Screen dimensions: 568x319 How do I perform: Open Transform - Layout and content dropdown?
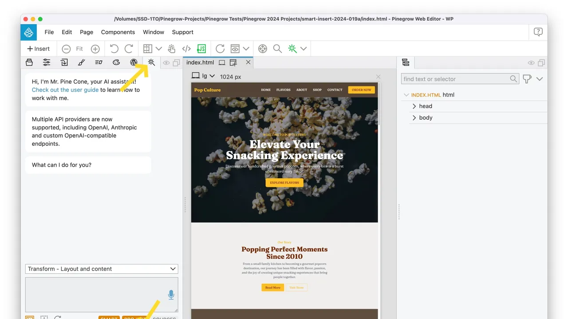(102, 269)
